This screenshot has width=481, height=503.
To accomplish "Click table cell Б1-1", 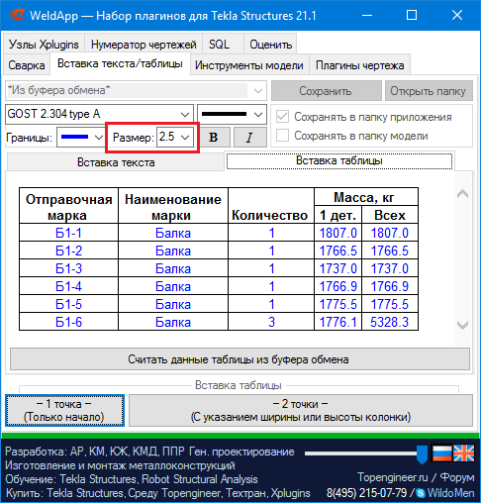I will point(68,233).
